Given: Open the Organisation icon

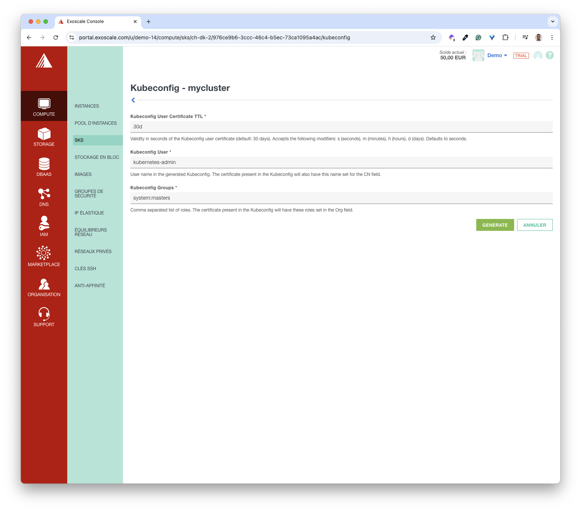Looking at the screenshot, I should pyautogui.click(x=44, y=284).
